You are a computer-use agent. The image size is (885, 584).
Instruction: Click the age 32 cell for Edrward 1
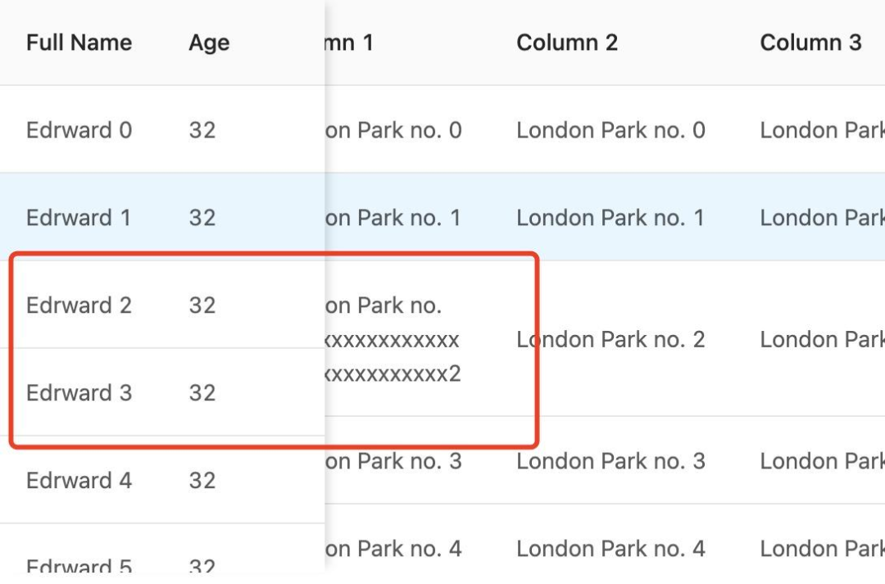(x=202, y=218)
